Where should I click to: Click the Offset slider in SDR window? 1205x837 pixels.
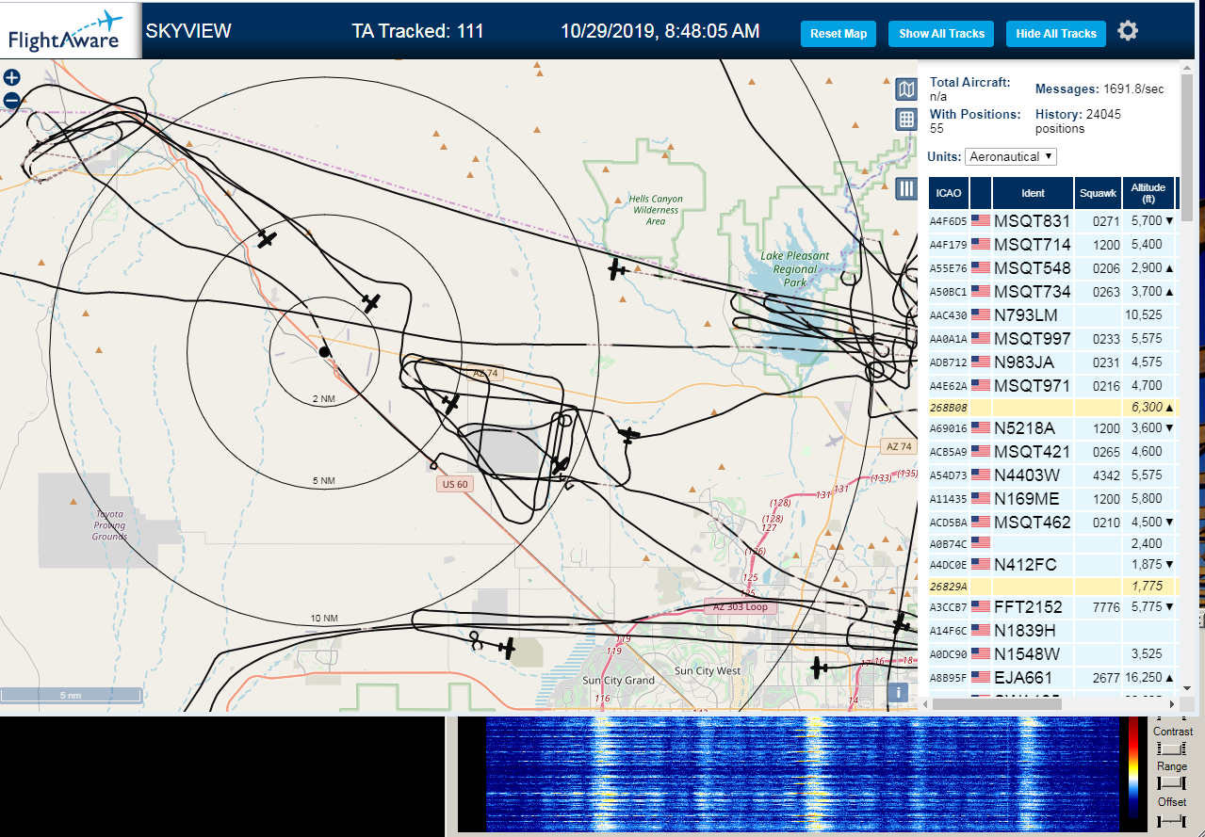(x=1171, y=821)
